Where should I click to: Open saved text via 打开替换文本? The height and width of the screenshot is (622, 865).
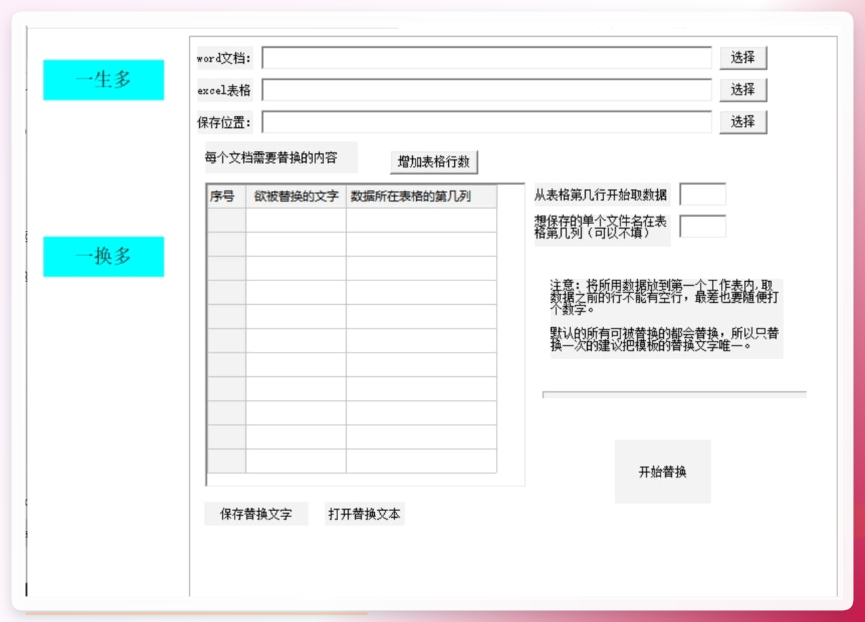tap(364, 515)
